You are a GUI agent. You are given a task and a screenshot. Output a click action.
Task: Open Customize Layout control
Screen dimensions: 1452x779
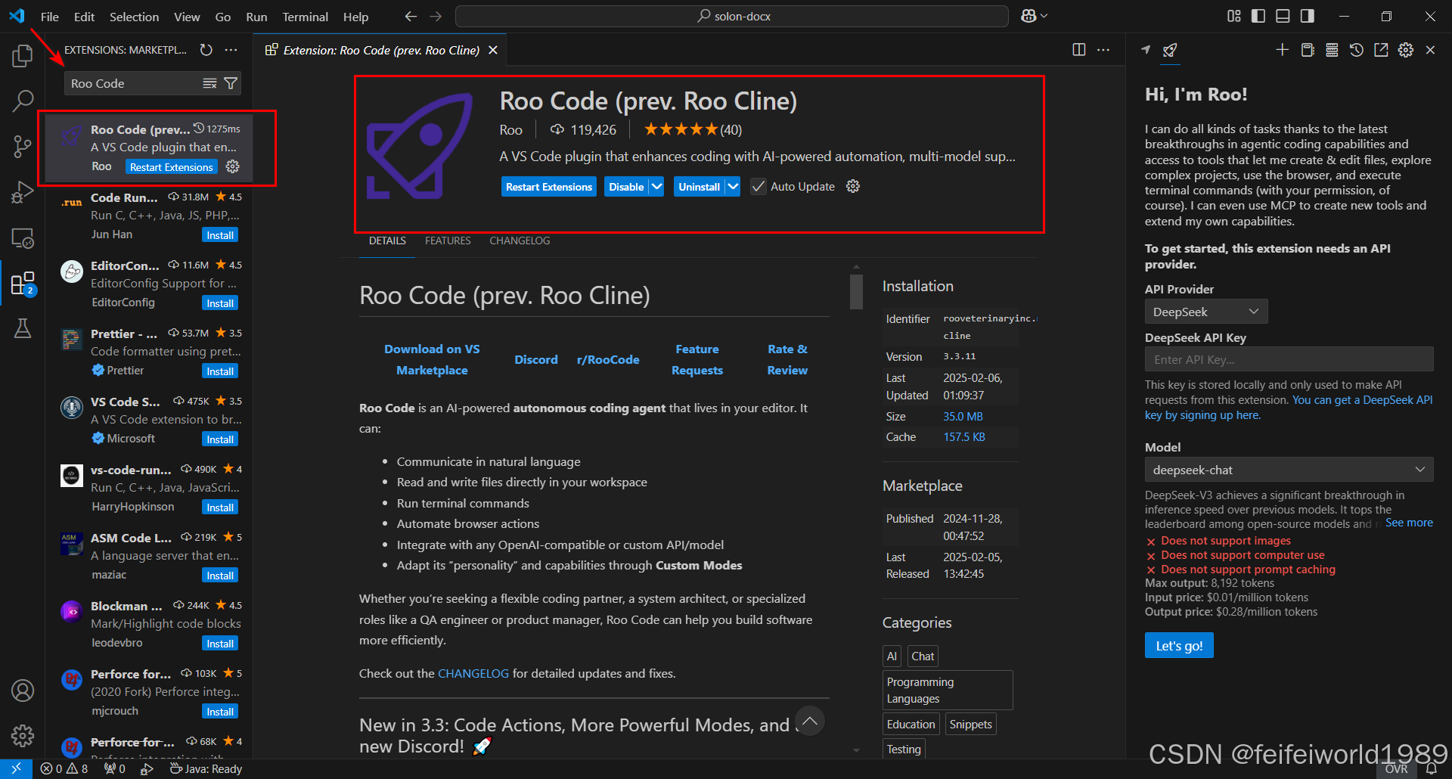(1234, 16)
